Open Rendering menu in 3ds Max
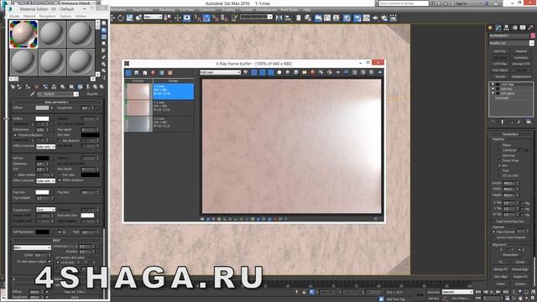Viewport: 537px width, 302px height. tap(167, 10)
